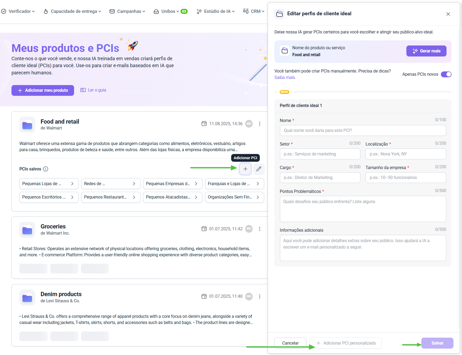Click the PCIs salvos info icon
This screenshot has width=462, height=355.
pos(45,169)
